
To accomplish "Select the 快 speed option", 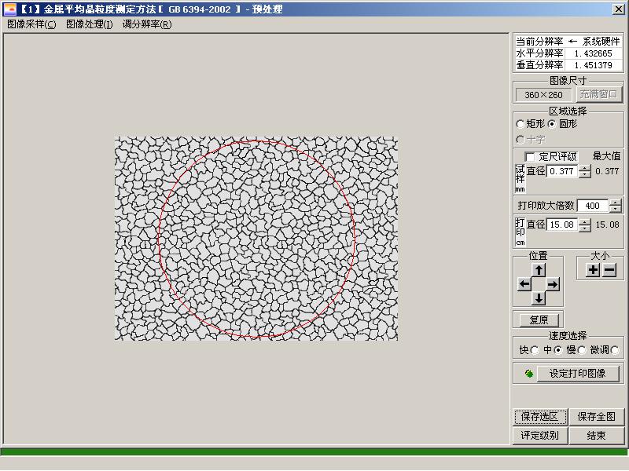I will click(x=535, y=350).
